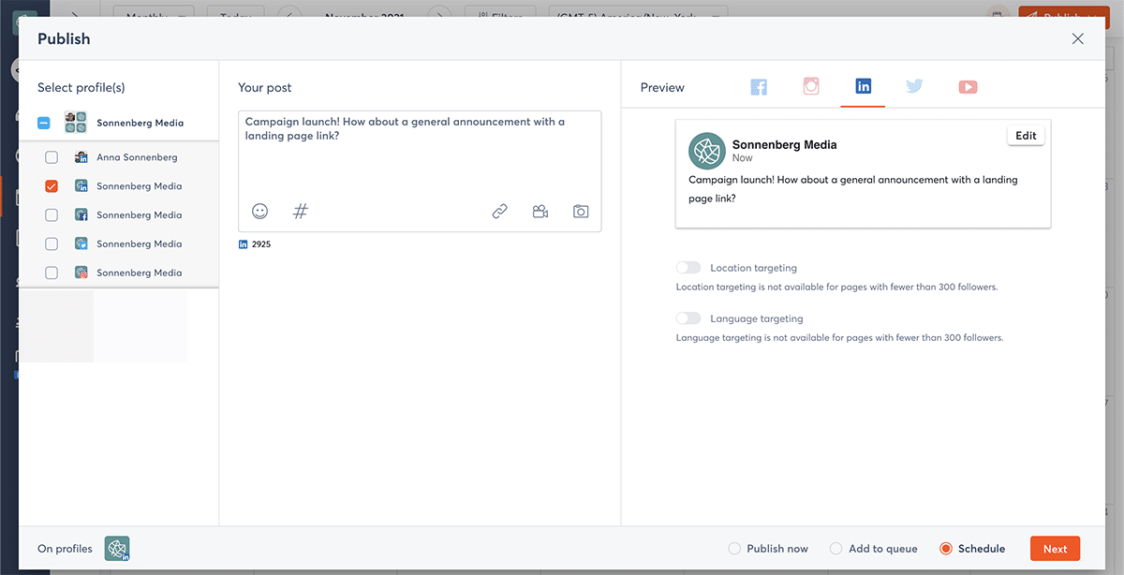Uncheck the selected Sonnenberg Media LinkedIn profile
This screenshot has height=575, width=1124.
pyautogui.click(x=52, y=186)
